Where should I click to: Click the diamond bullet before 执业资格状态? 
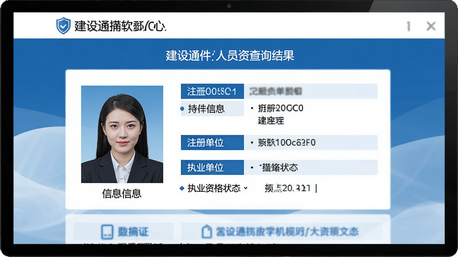click(x=182, y=188)
